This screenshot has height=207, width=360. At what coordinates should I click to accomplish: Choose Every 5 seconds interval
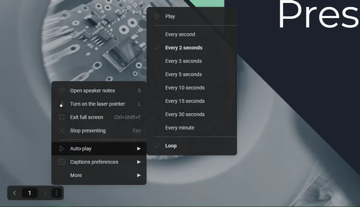pyautogui.click(x=183, y=75)
